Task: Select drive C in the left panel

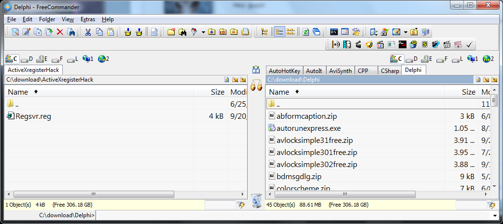Action: point(12,59)
